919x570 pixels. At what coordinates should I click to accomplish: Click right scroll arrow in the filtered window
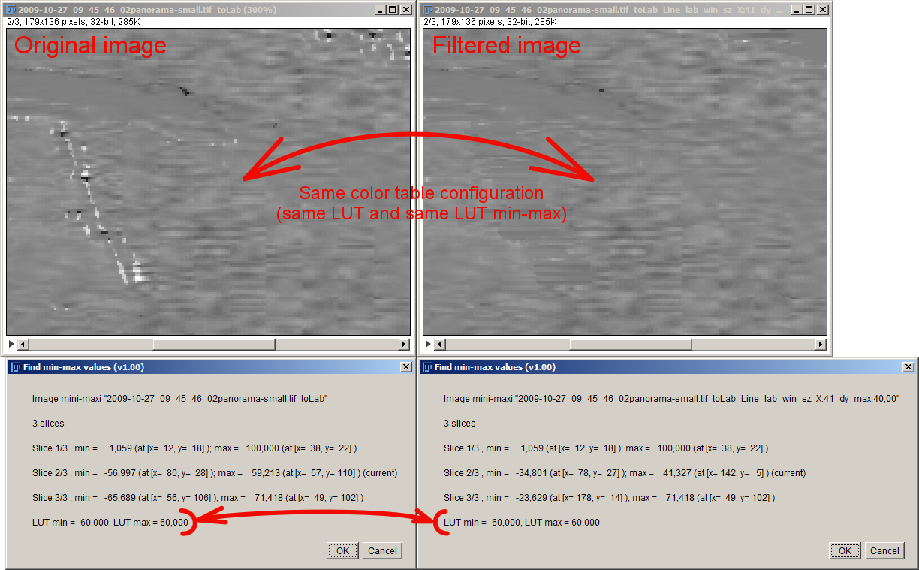[x=821, y=344]
